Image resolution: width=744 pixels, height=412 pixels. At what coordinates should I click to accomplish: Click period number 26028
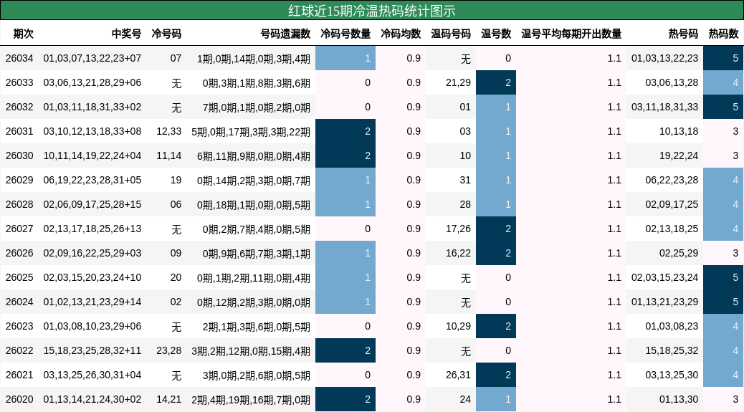pos(19,204)
